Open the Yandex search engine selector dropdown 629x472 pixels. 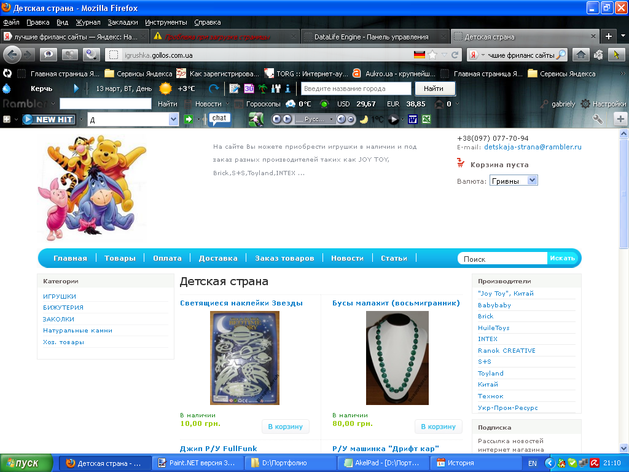pos(483,55)
